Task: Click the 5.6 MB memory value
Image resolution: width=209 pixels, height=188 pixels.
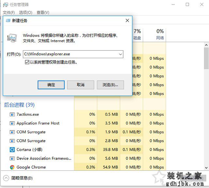Action: tap(111, 159)
